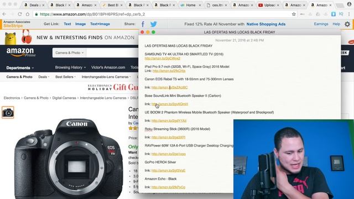Click the blue extension icon in toolbar

coord(333,14)
